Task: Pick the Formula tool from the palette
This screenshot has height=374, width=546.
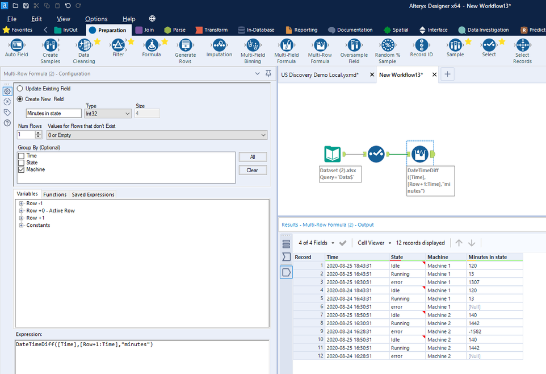Action: [152, 45]
